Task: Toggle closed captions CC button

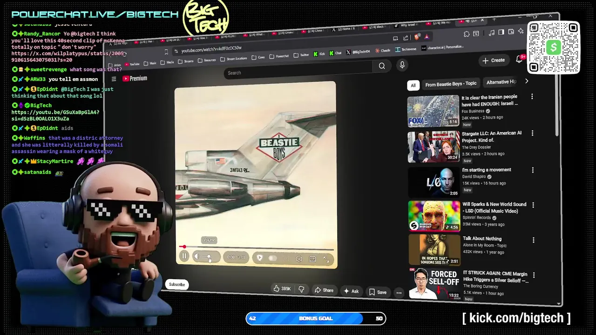Action: pos(286,259)
